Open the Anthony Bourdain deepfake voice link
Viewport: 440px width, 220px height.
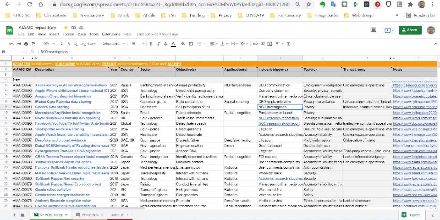[63, 201]
